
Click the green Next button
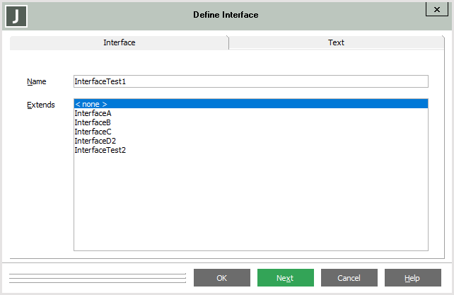click(285, 278)
